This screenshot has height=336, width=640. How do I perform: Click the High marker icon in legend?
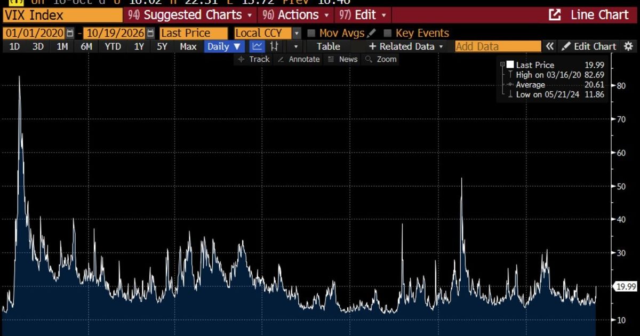(x=510, y=75)
